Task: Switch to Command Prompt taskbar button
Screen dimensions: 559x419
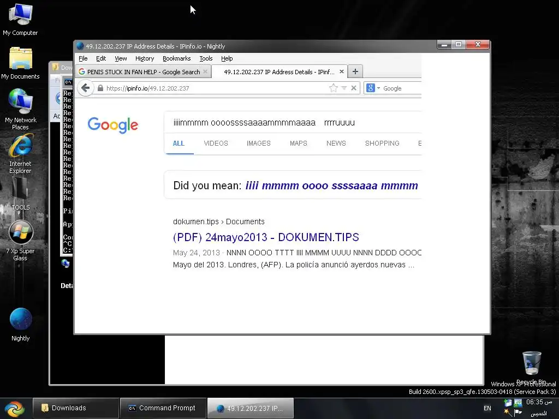Action: 163,408
